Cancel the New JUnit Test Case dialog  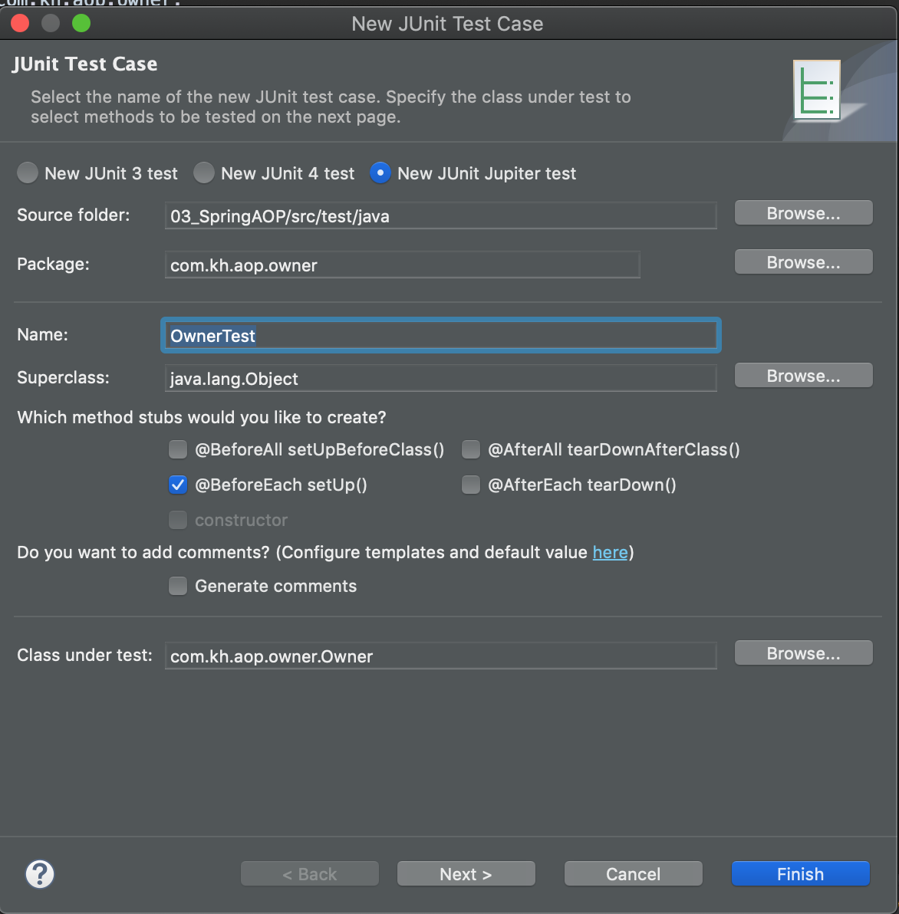click(633, 874)
